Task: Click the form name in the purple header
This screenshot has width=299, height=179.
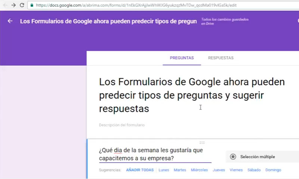Action: [x=108, y=21]
